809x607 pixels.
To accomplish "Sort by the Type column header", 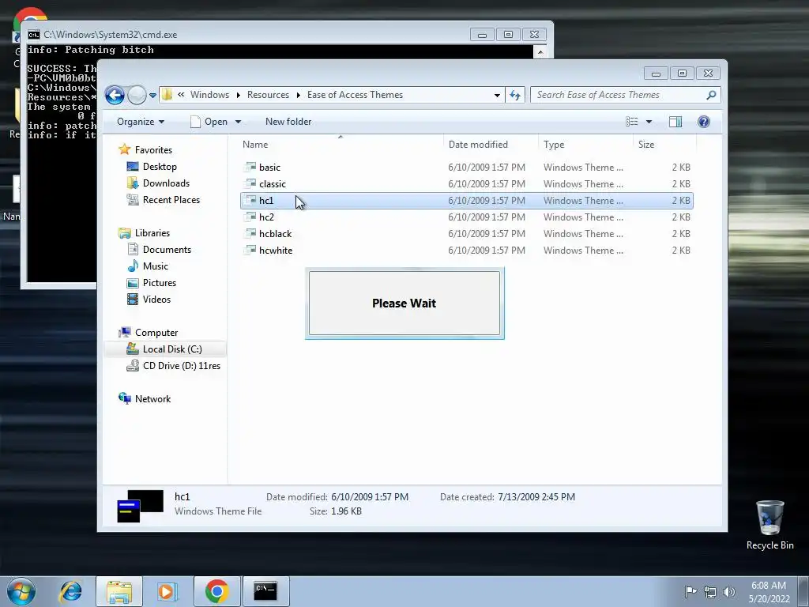I will pos(585,145).
